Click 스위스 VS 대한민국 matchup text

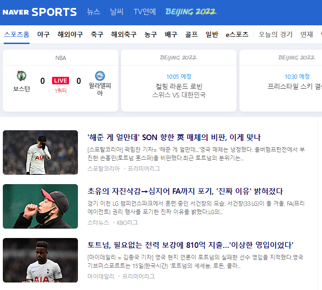click(179, 95)
